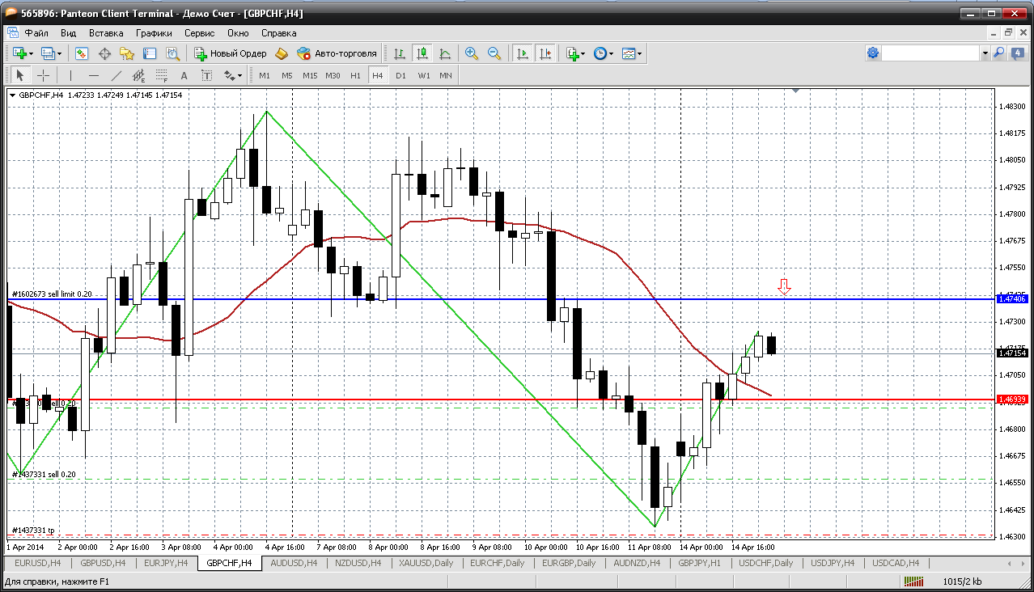The width and height of the screenshot is (1034, 592).
Task: Zoom in on the chart
Action: pyautogui.click(x=472, y=53)
